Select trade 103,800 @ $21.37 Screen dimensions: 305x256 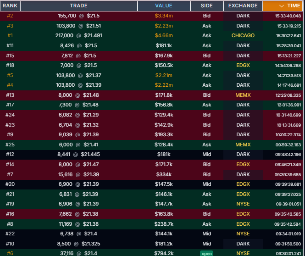pos(79,75)
